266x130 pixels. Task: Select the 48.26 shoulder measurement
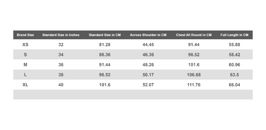(x=148, y=64)
